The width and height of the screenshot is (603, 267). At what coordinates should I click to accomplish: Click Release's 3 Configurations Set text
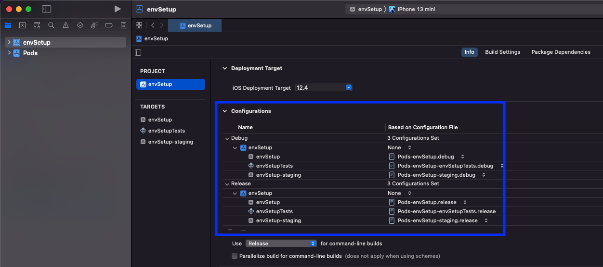[413, 183]
